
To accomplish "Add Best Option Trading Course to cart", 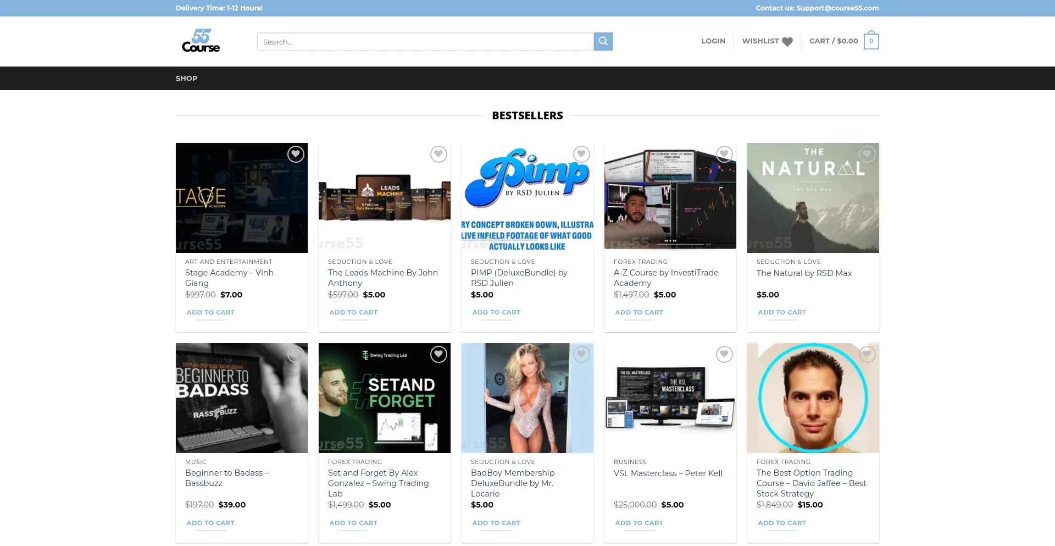I will [782, 523].
